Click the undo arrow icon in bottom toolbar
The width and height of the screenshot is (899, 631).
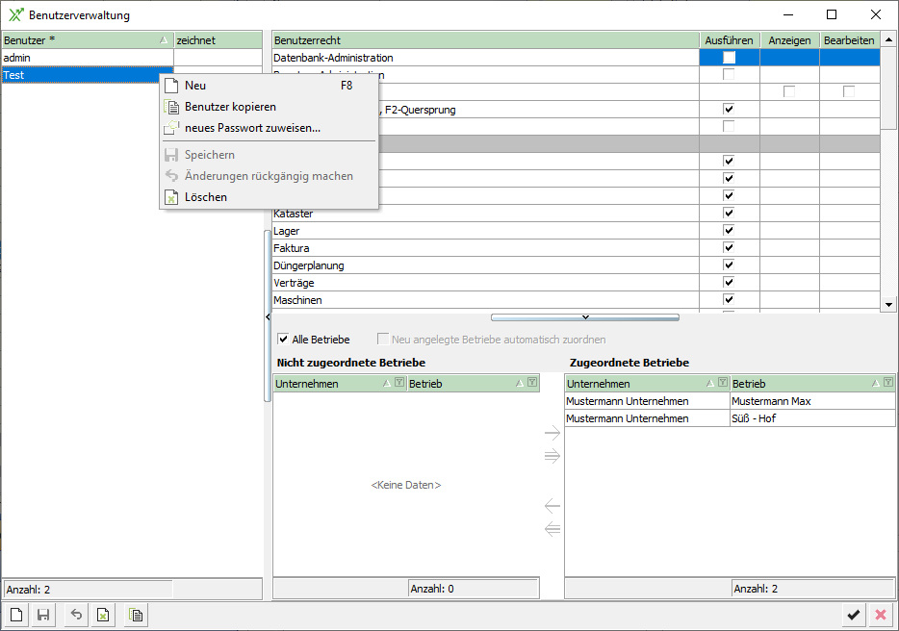(77, 616)
